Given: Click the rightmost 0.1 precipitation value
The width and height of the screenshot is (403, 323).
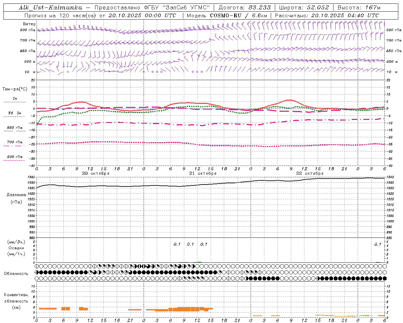Looking at the screenshot, I should point(377,244).
